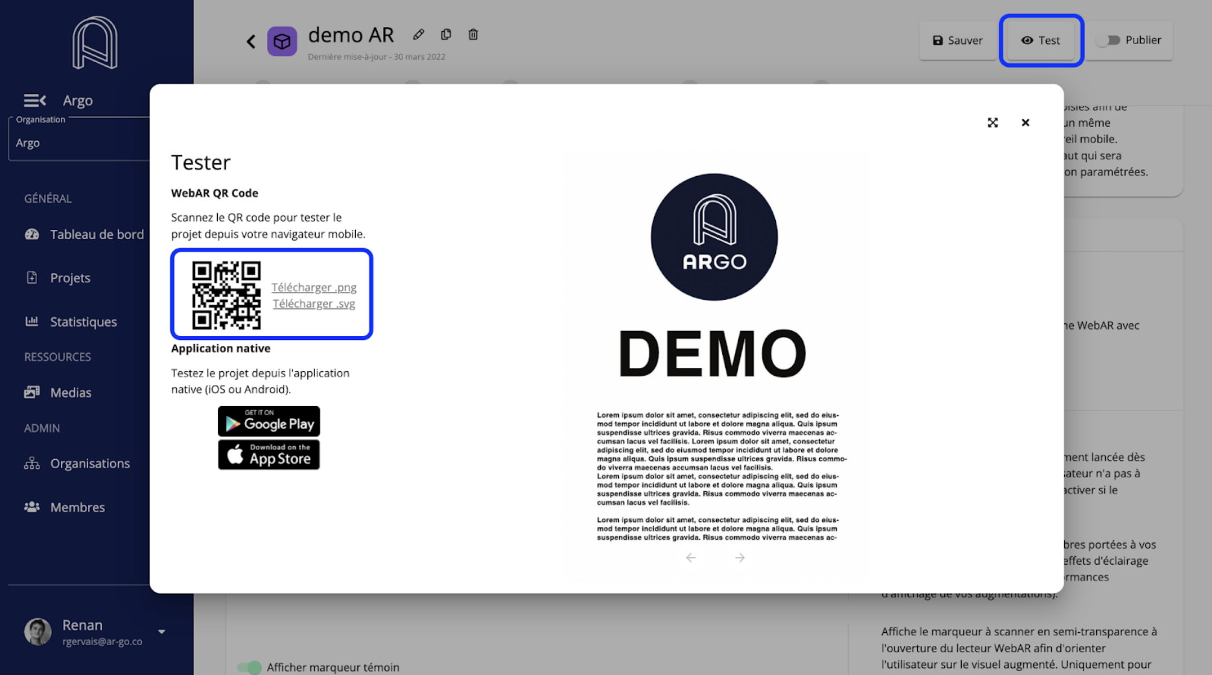This screenshot has width=1212, height=675.
Task: Expand the test dialog fullscreen
Action: click(992, 122)
